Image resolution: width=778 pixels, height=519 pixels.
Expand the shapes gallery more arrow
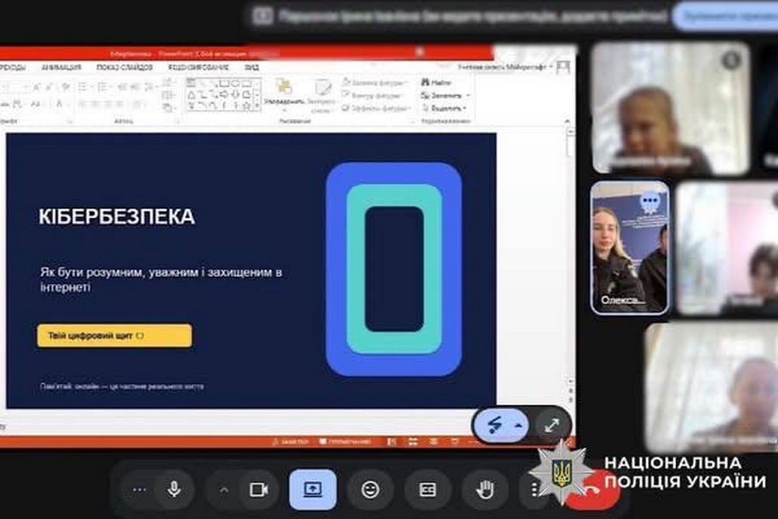pyautogui.click(x=257, y=106)
